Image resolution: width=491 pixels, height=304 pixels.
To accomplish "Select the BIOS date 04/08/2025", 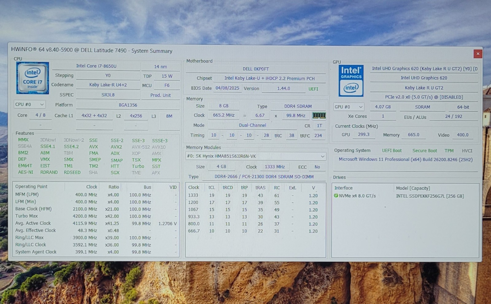I will click(227, 88).
